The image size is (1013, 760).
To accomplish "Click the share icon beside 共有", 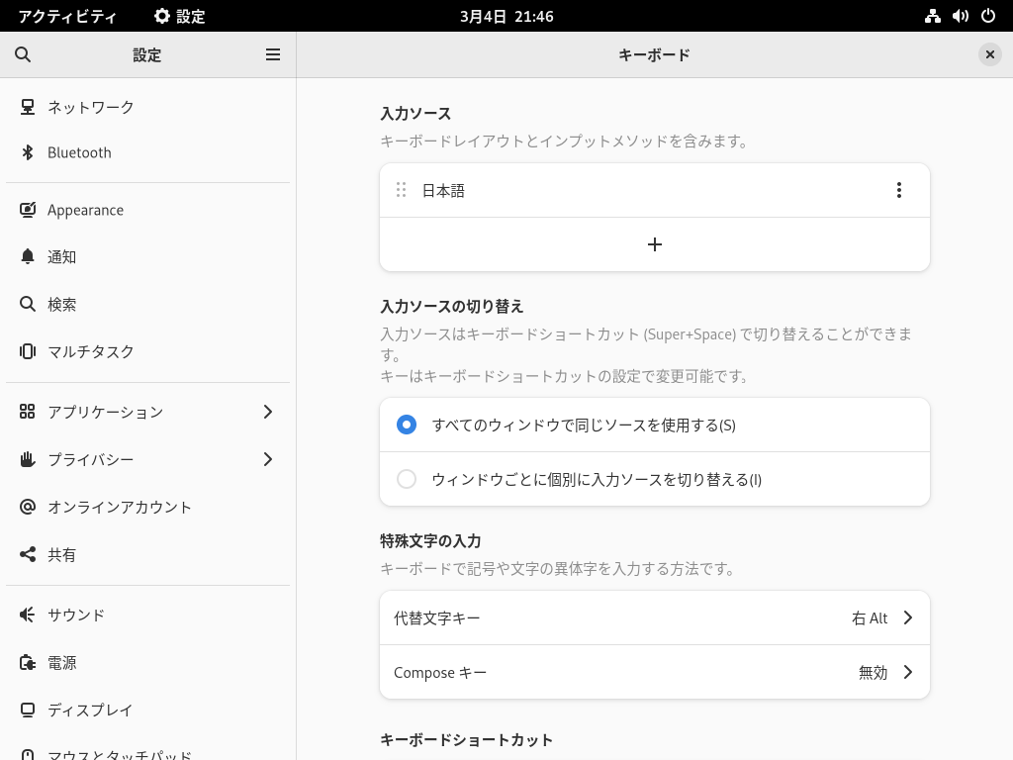I will (x=27, y=554).
